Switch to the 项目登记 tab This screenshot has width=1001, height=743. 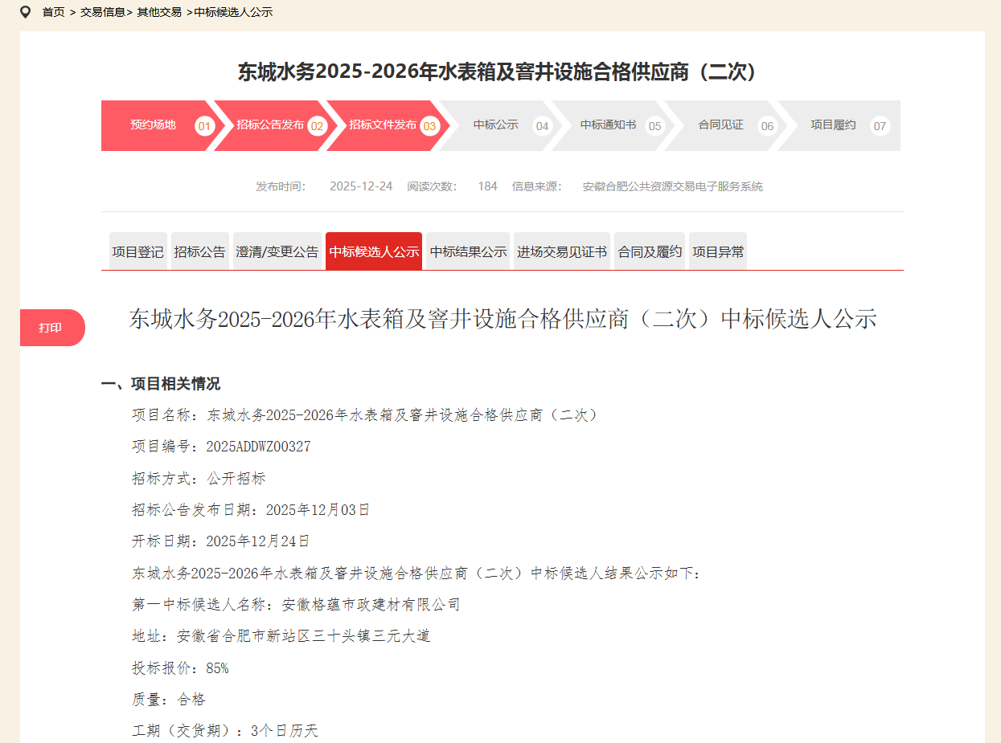pyautogui.click(x=137, y=251)
